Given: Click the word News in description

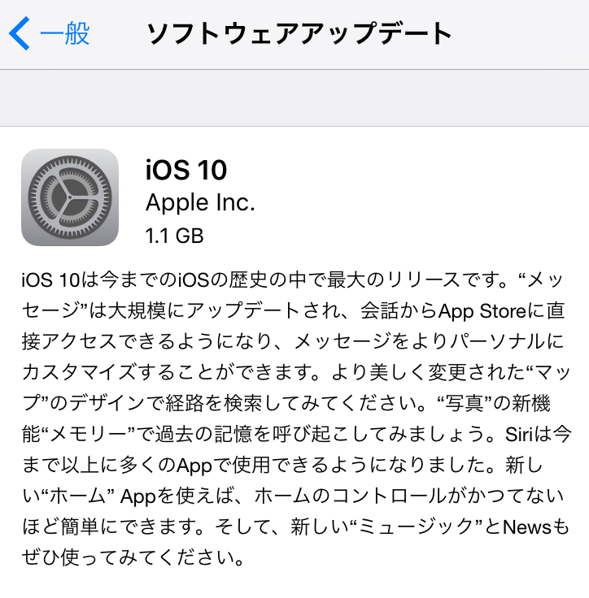Looking at the screenshot, I should (526, 527).
